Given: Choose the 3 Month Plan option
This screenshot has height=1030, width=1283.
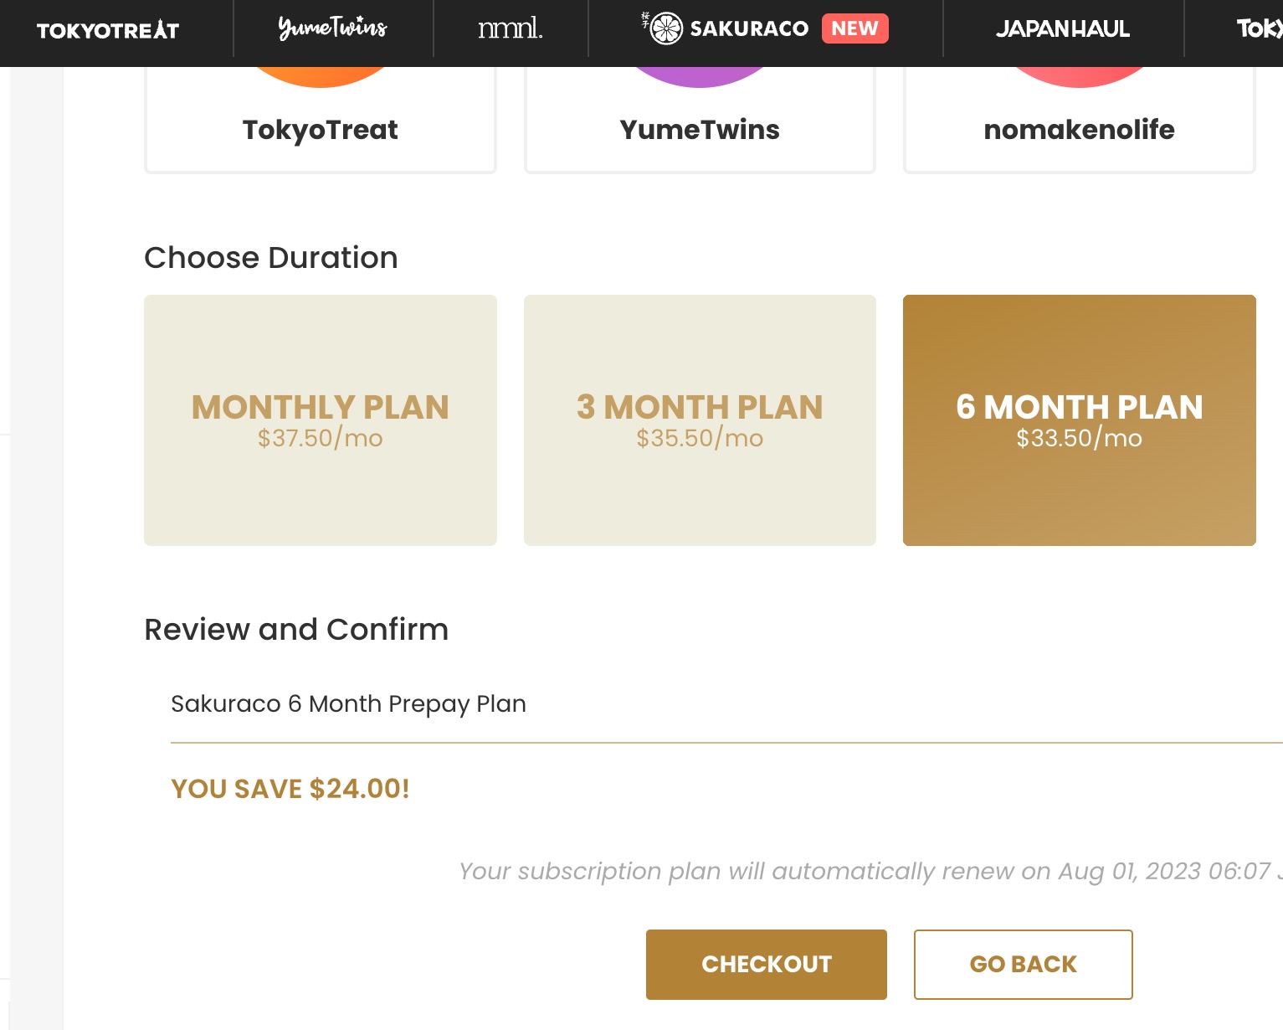Looking at the screenshot, I should click(x=700, y=420).
